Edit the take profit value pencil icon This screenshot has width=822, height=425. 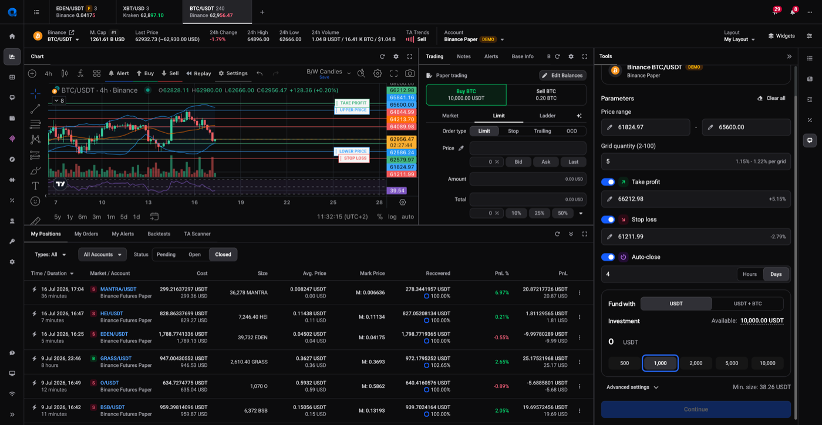pyautogui.click(x=609, y=199)
